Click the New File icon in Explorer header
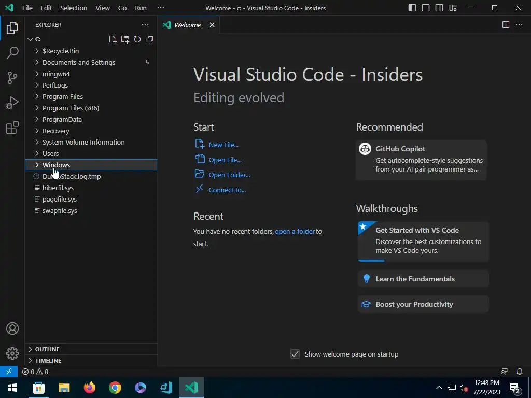531x398 pixels. tap(113, 39)
